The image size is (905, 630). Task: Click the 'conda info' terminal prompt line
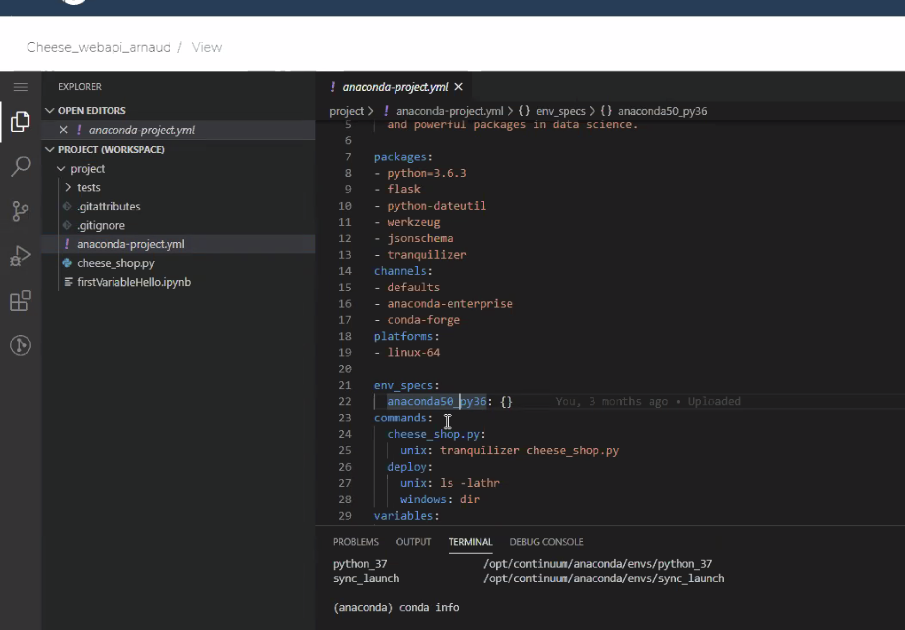396,607
